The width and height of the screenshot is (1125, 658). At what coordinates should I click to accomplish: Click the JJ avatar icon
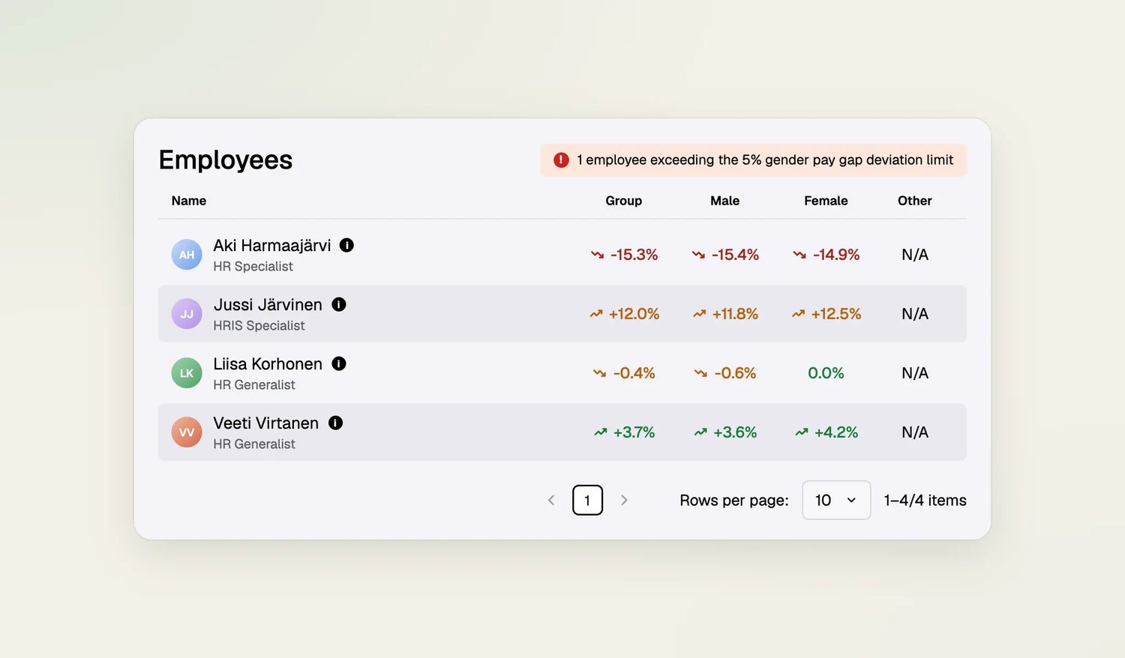click(187, 314)
